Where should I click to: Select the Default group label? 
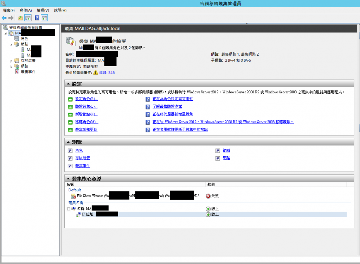tap(75, 190)
